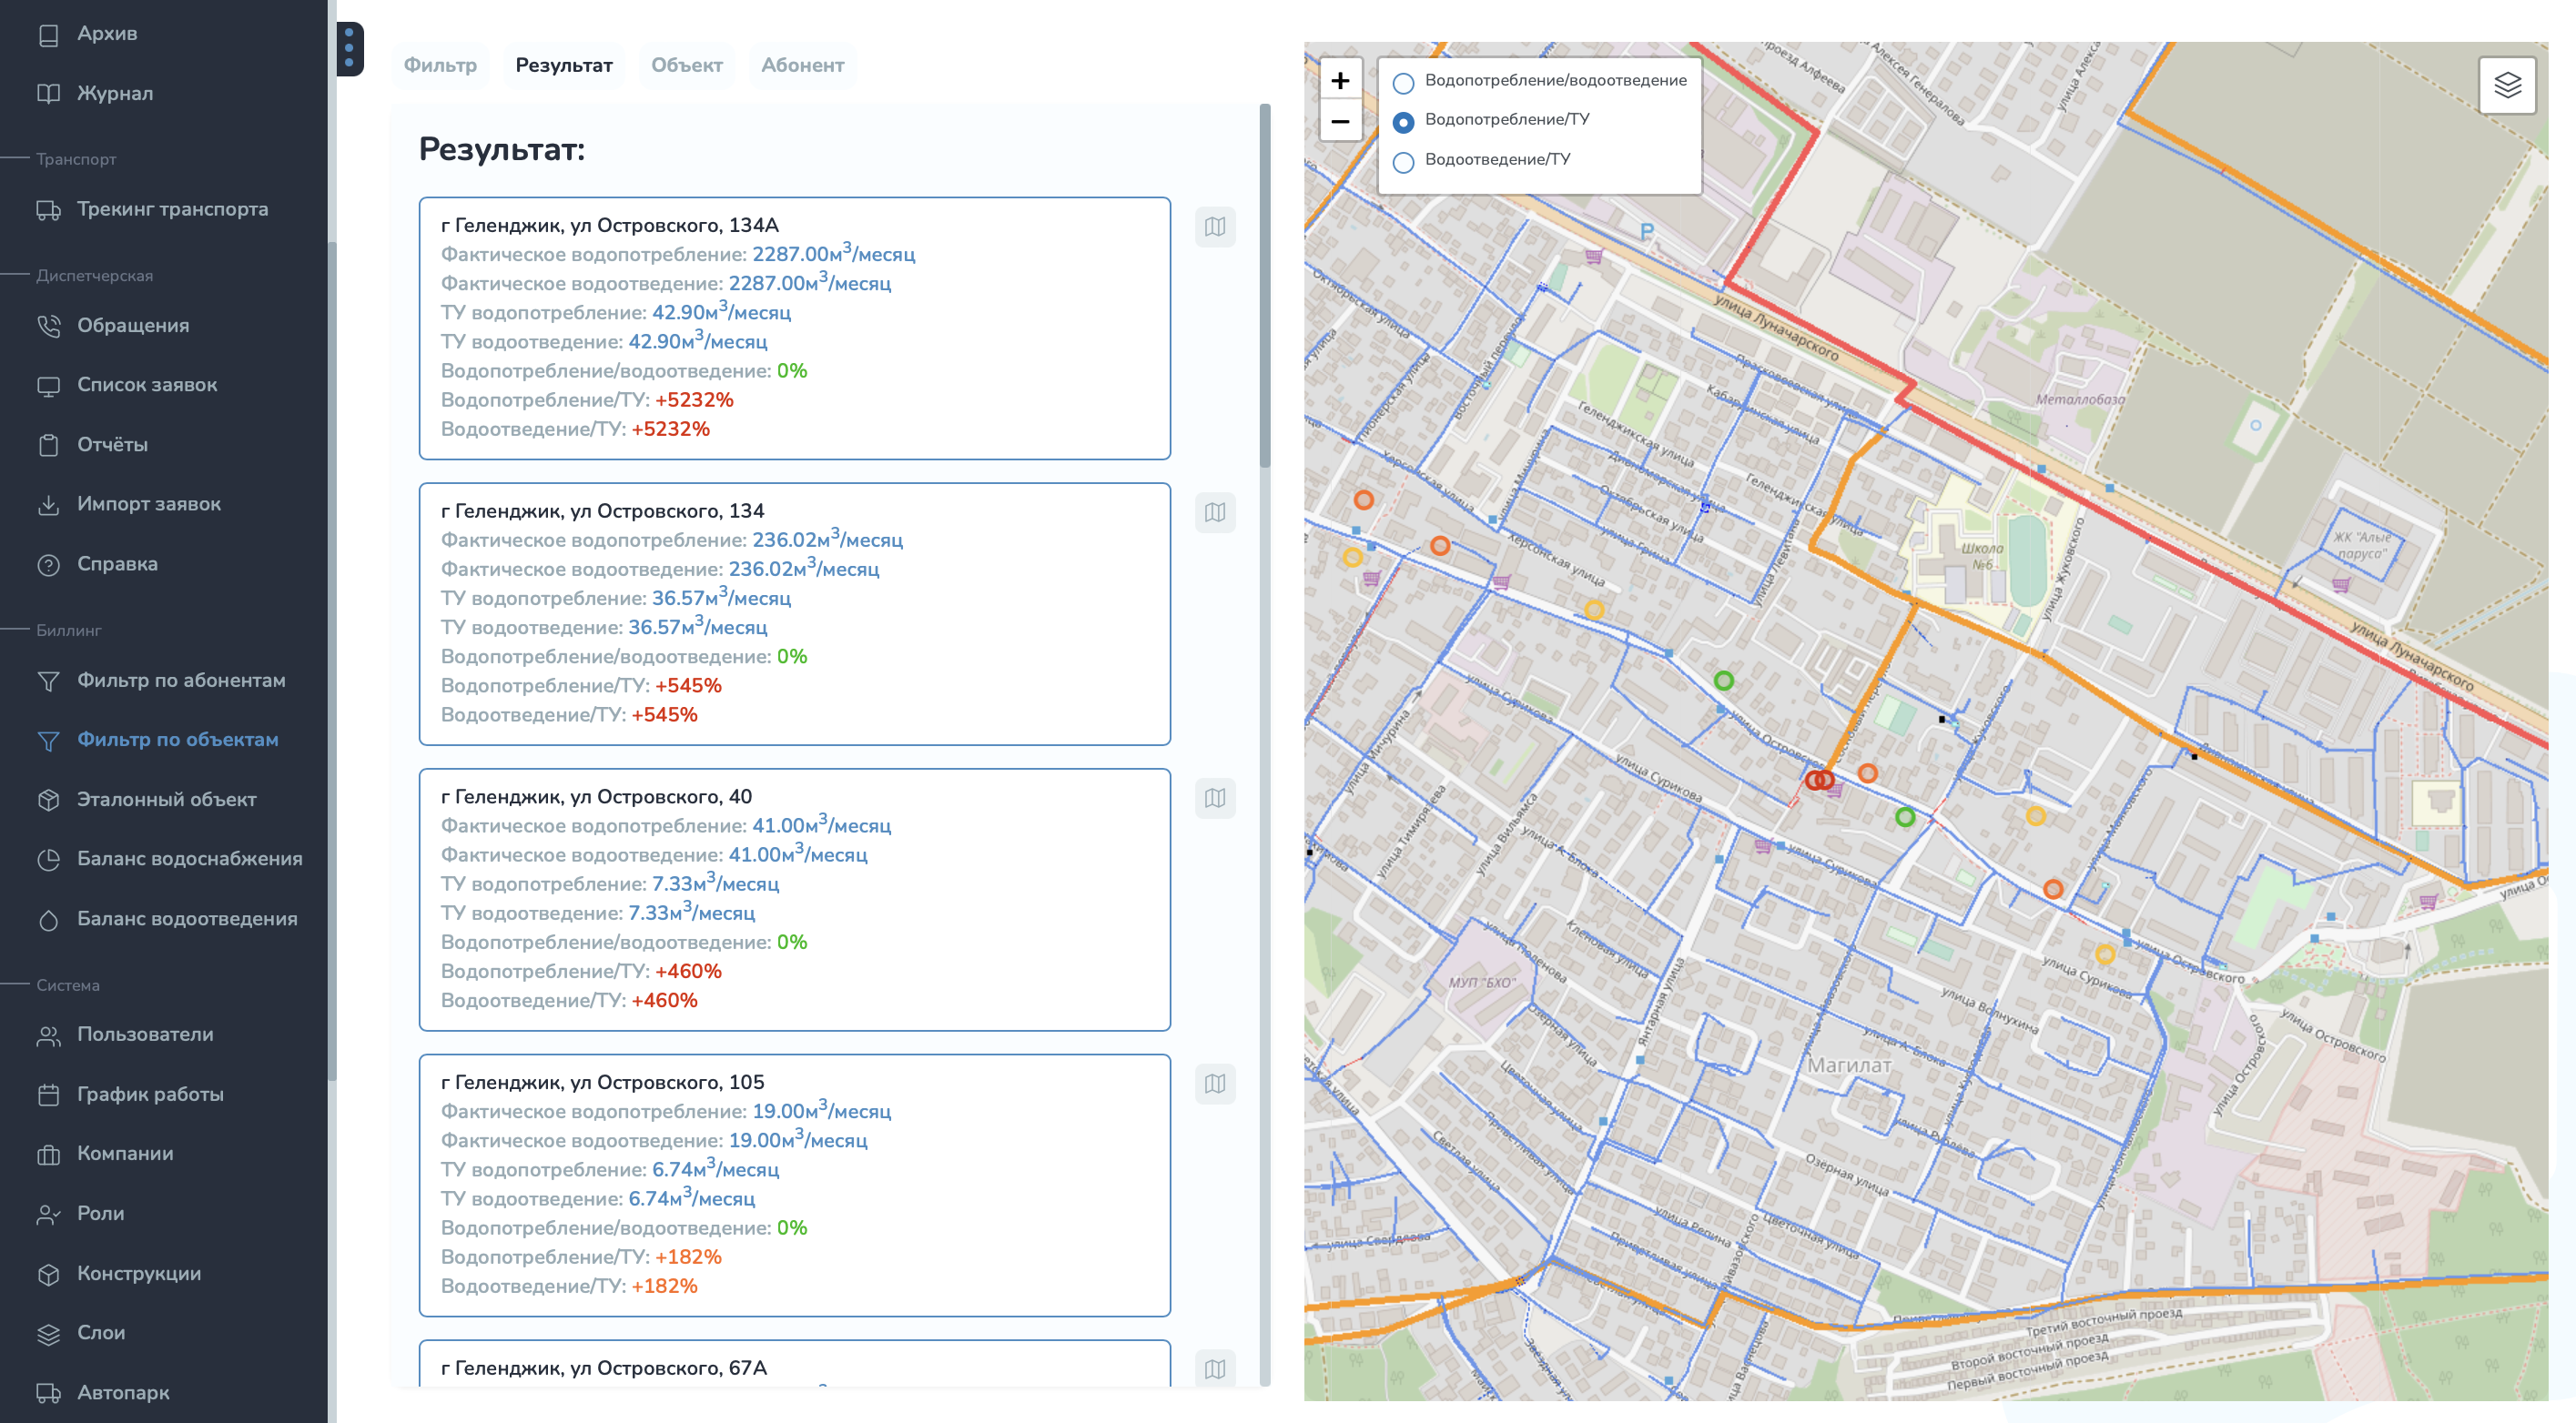Image resolution: width=2576 pixels, height=1423 pixels.
Task: Select Водопотребление/ТУ radio option
Action: (x=1403, y=122)
